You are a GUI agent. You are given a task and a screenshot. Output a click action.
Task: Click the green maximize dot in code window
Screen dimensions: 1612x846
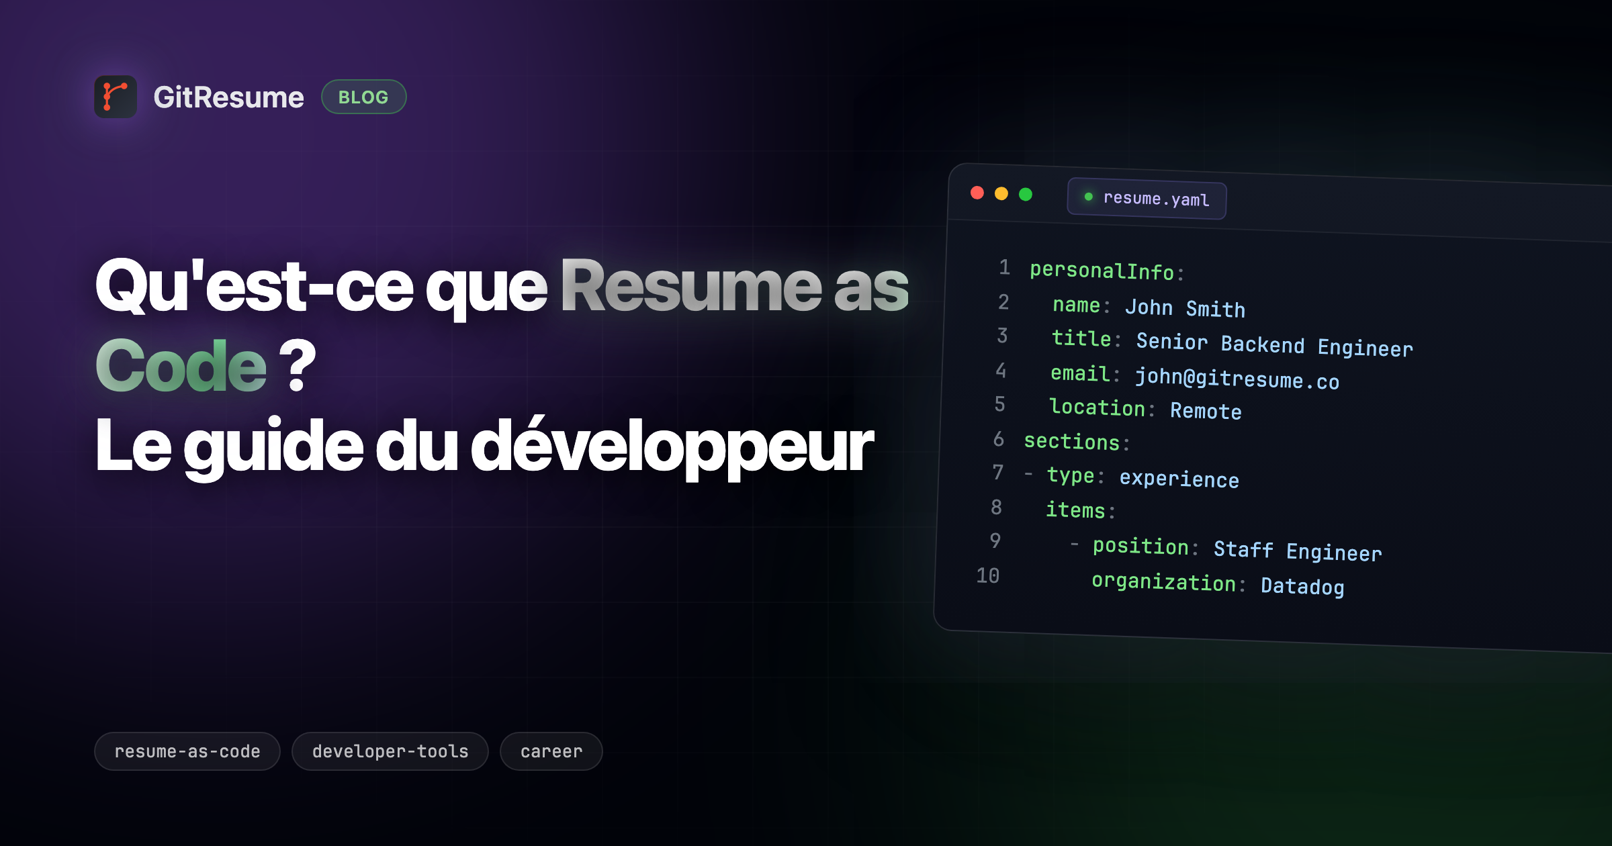pos(1026,195)
